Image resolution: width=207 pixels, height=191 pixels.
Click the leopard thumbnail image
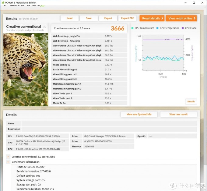26,70
